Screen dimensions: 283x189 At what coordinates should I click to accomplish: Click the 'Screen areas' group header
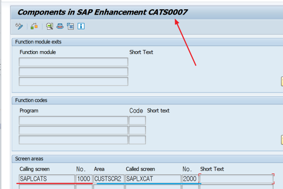point(29,158)
